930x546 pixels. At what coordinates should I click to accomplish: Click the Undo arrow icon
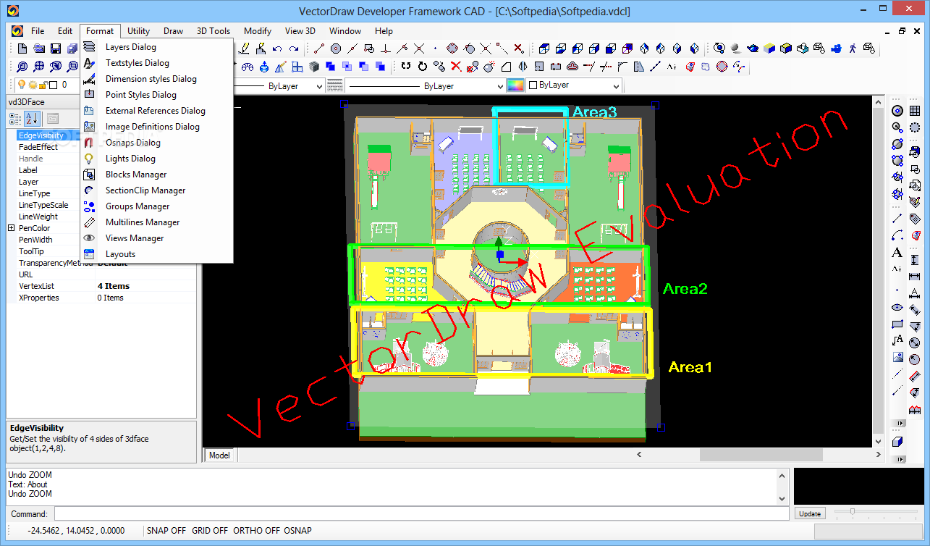(277, 49)
